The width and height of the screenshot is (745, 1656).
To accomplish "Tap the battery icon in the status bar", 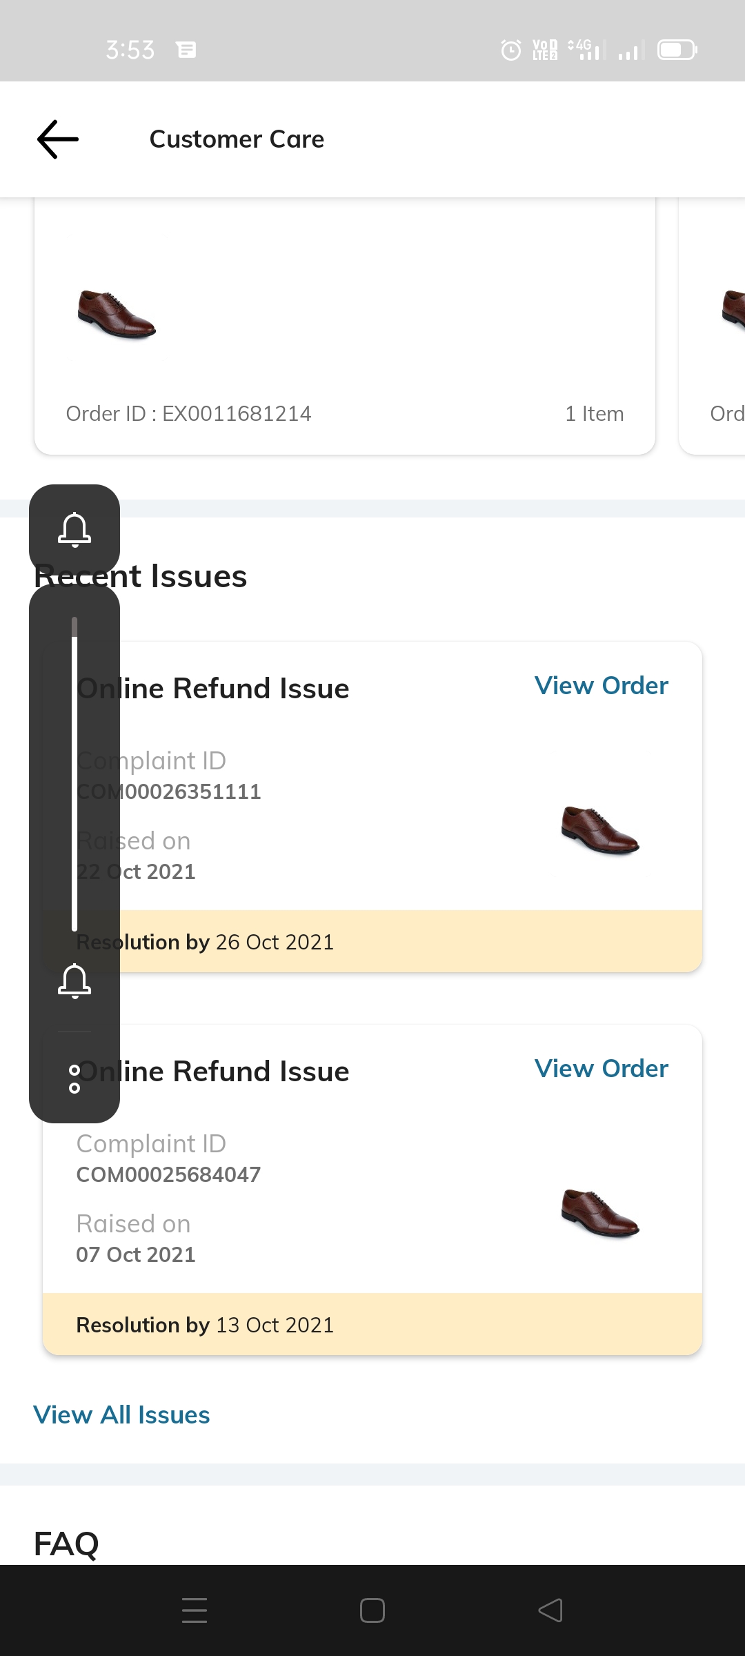I will [x=677, y=50].
